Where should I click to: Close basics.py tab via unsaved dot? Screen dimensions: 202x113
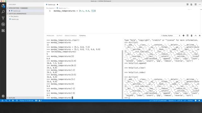tap(57, 4)
